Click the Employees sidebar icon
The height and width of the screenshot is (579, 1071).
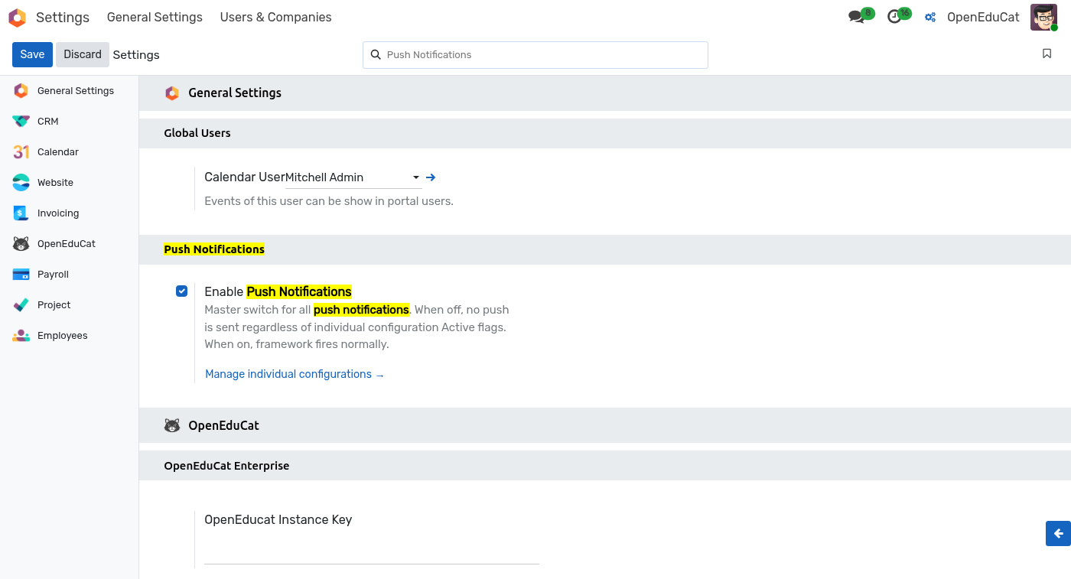click(21, 335)
